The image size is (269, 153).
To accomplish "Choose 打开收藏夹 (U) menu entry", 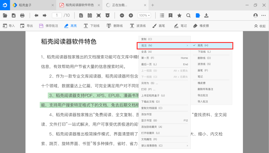I will click(x=165, y=133).
